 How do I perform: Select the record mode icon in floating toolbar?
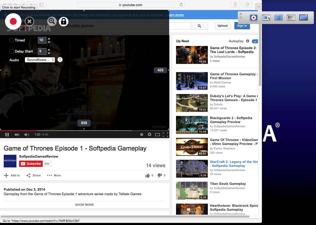point(253,18)
